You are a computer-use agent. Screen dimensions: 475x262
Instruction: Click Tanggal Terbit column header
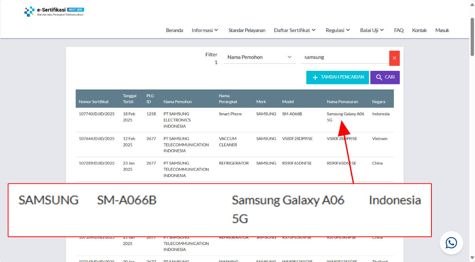[x=130, y=99]
